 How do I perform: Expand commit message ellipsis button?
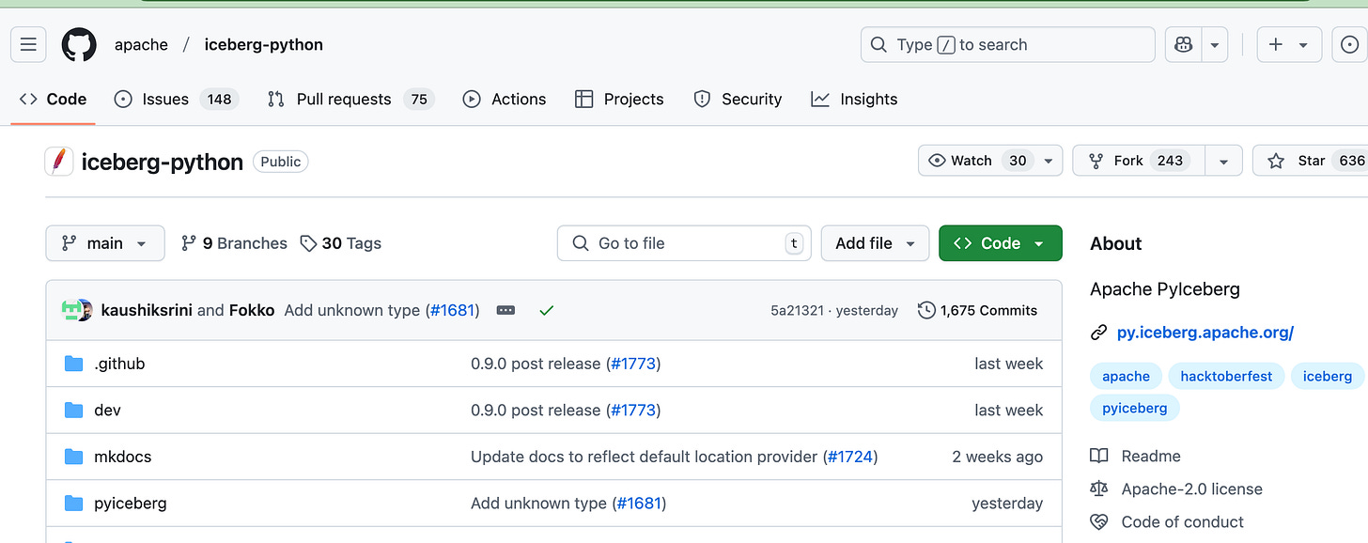click(x=505, y=310)
